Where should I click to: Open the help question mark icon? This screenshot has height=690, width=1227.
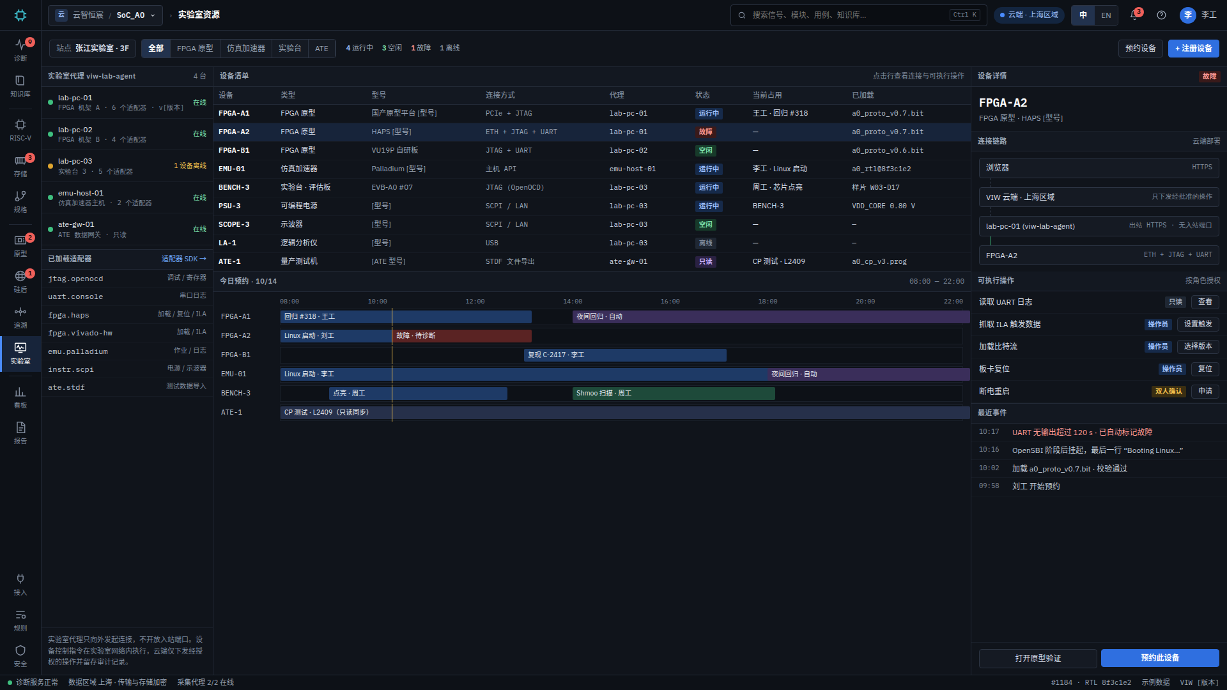tap(1161, 15)
